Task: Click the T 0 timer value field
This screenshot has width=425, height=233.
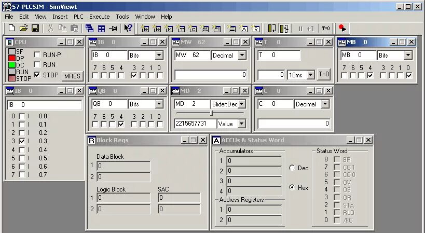Action: point(271,75)
